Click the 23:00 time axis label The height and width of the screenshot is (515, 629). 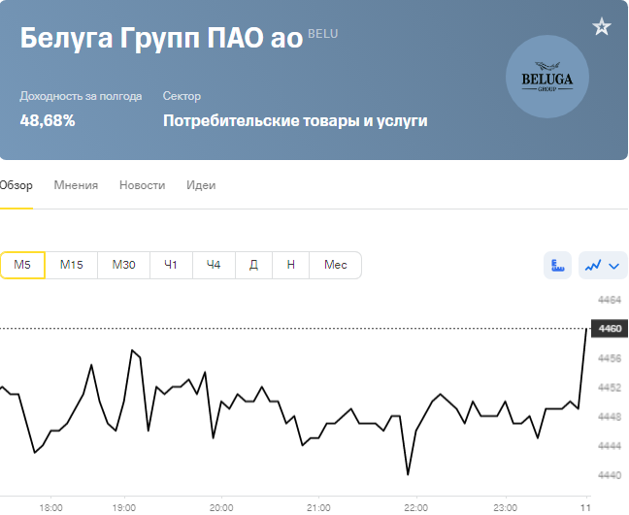(x=505, y=508)
